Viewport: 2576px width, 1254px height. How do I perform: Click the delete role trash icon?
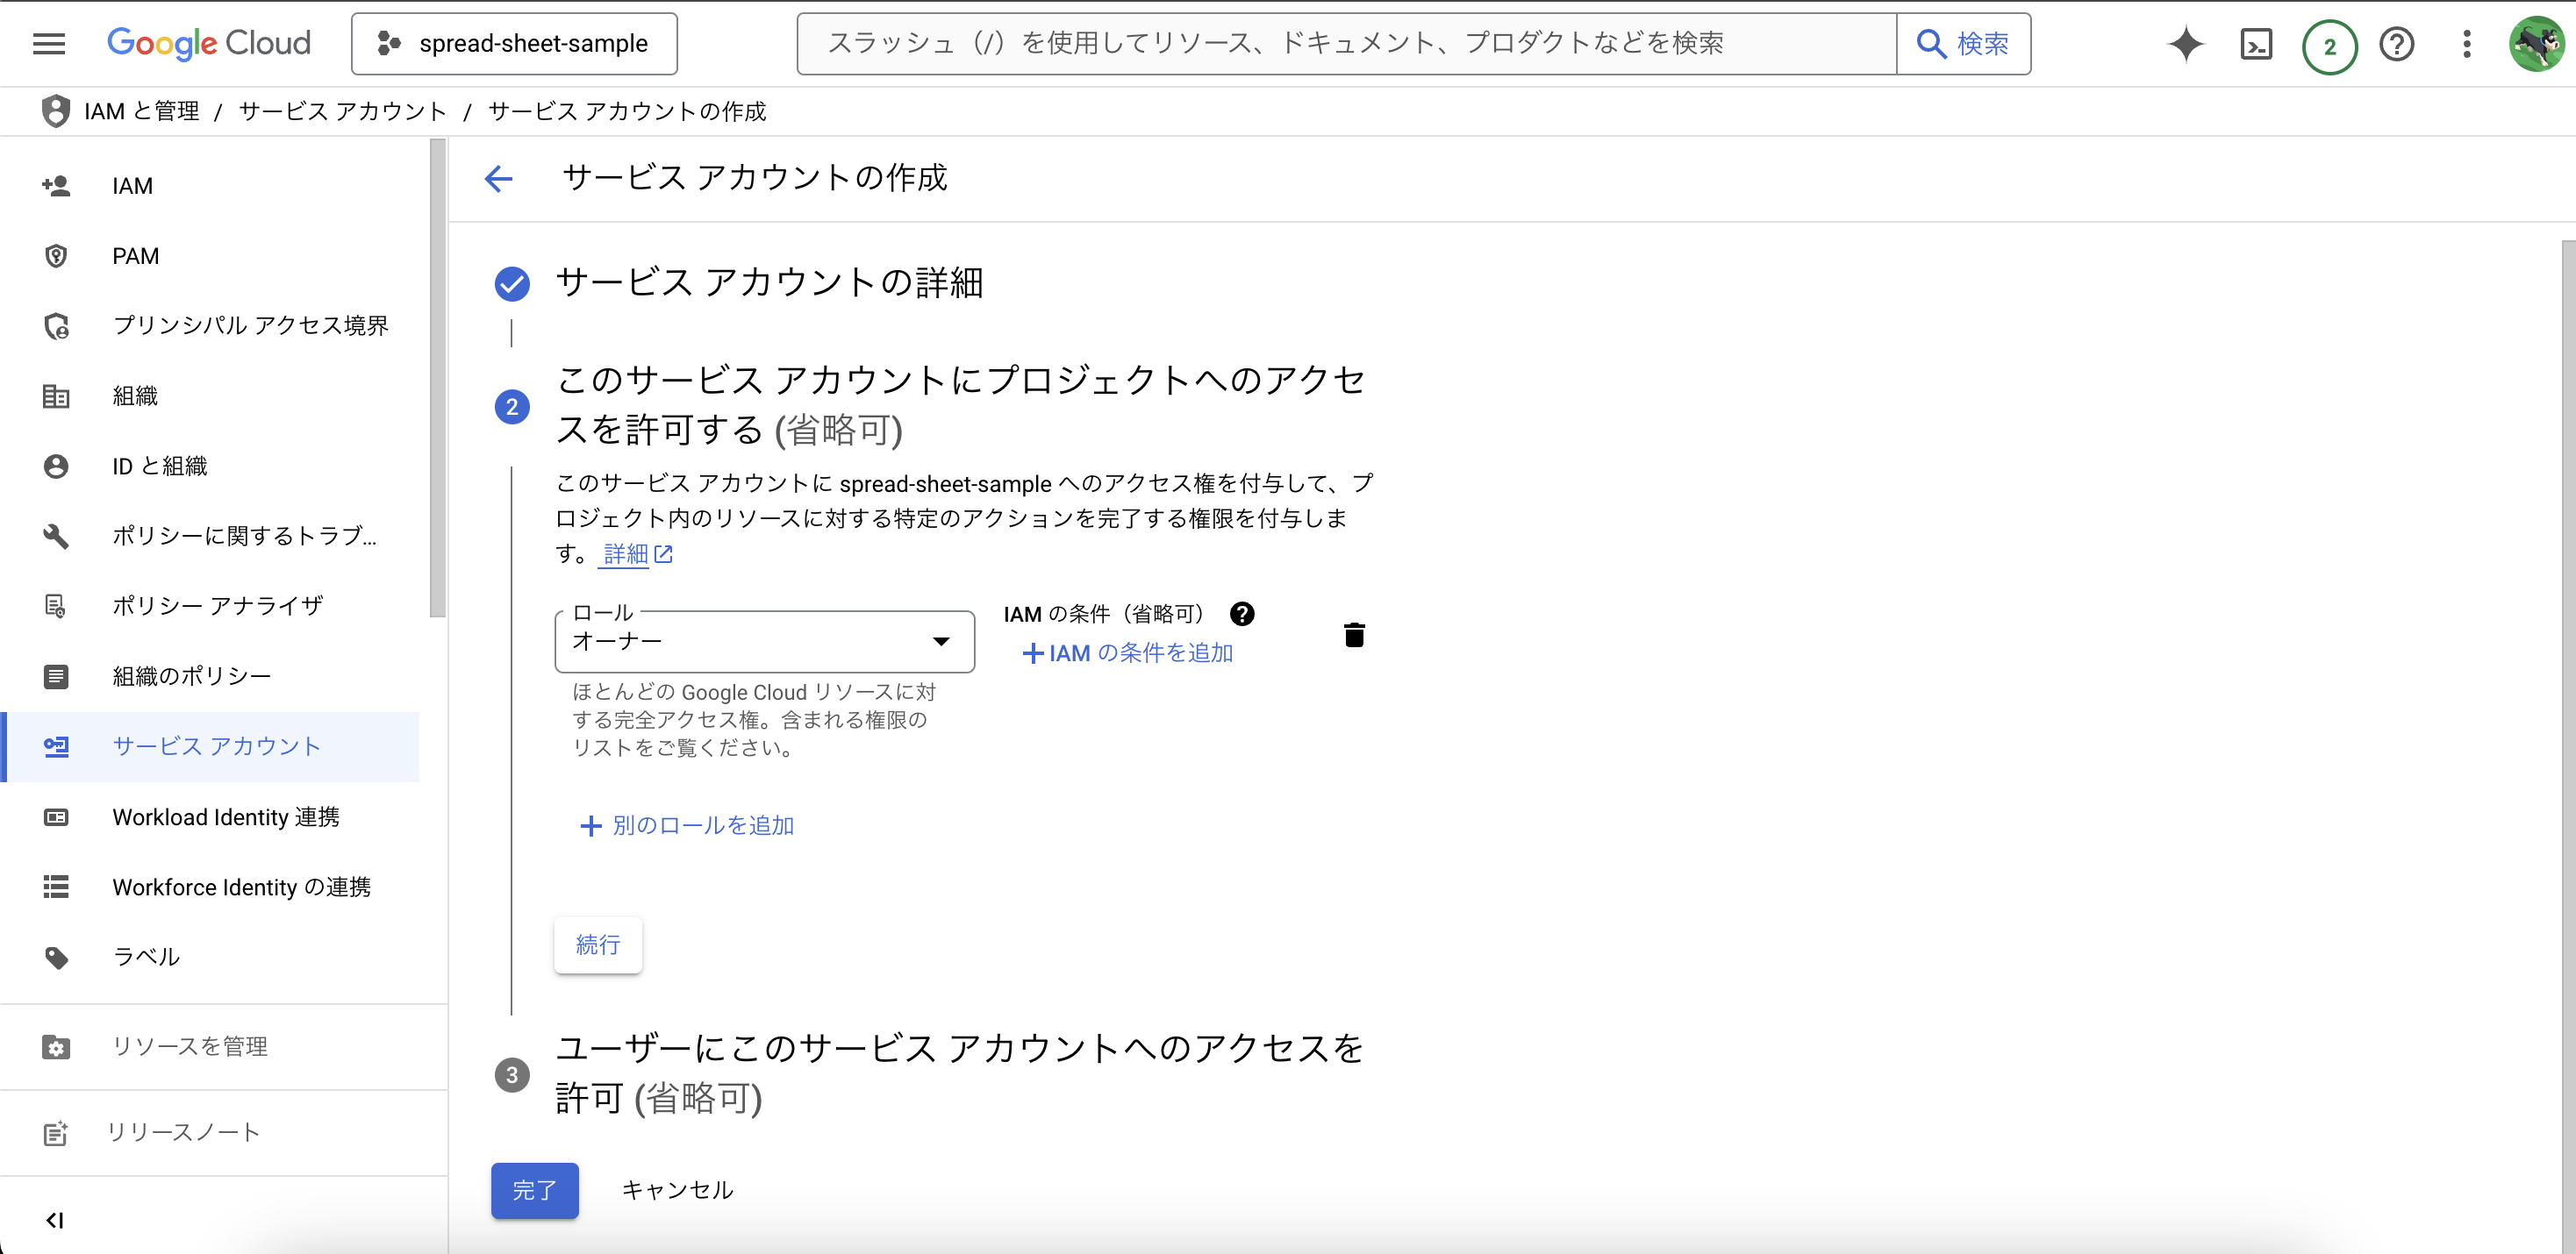pyautogui.click(x=1354, y=635)
